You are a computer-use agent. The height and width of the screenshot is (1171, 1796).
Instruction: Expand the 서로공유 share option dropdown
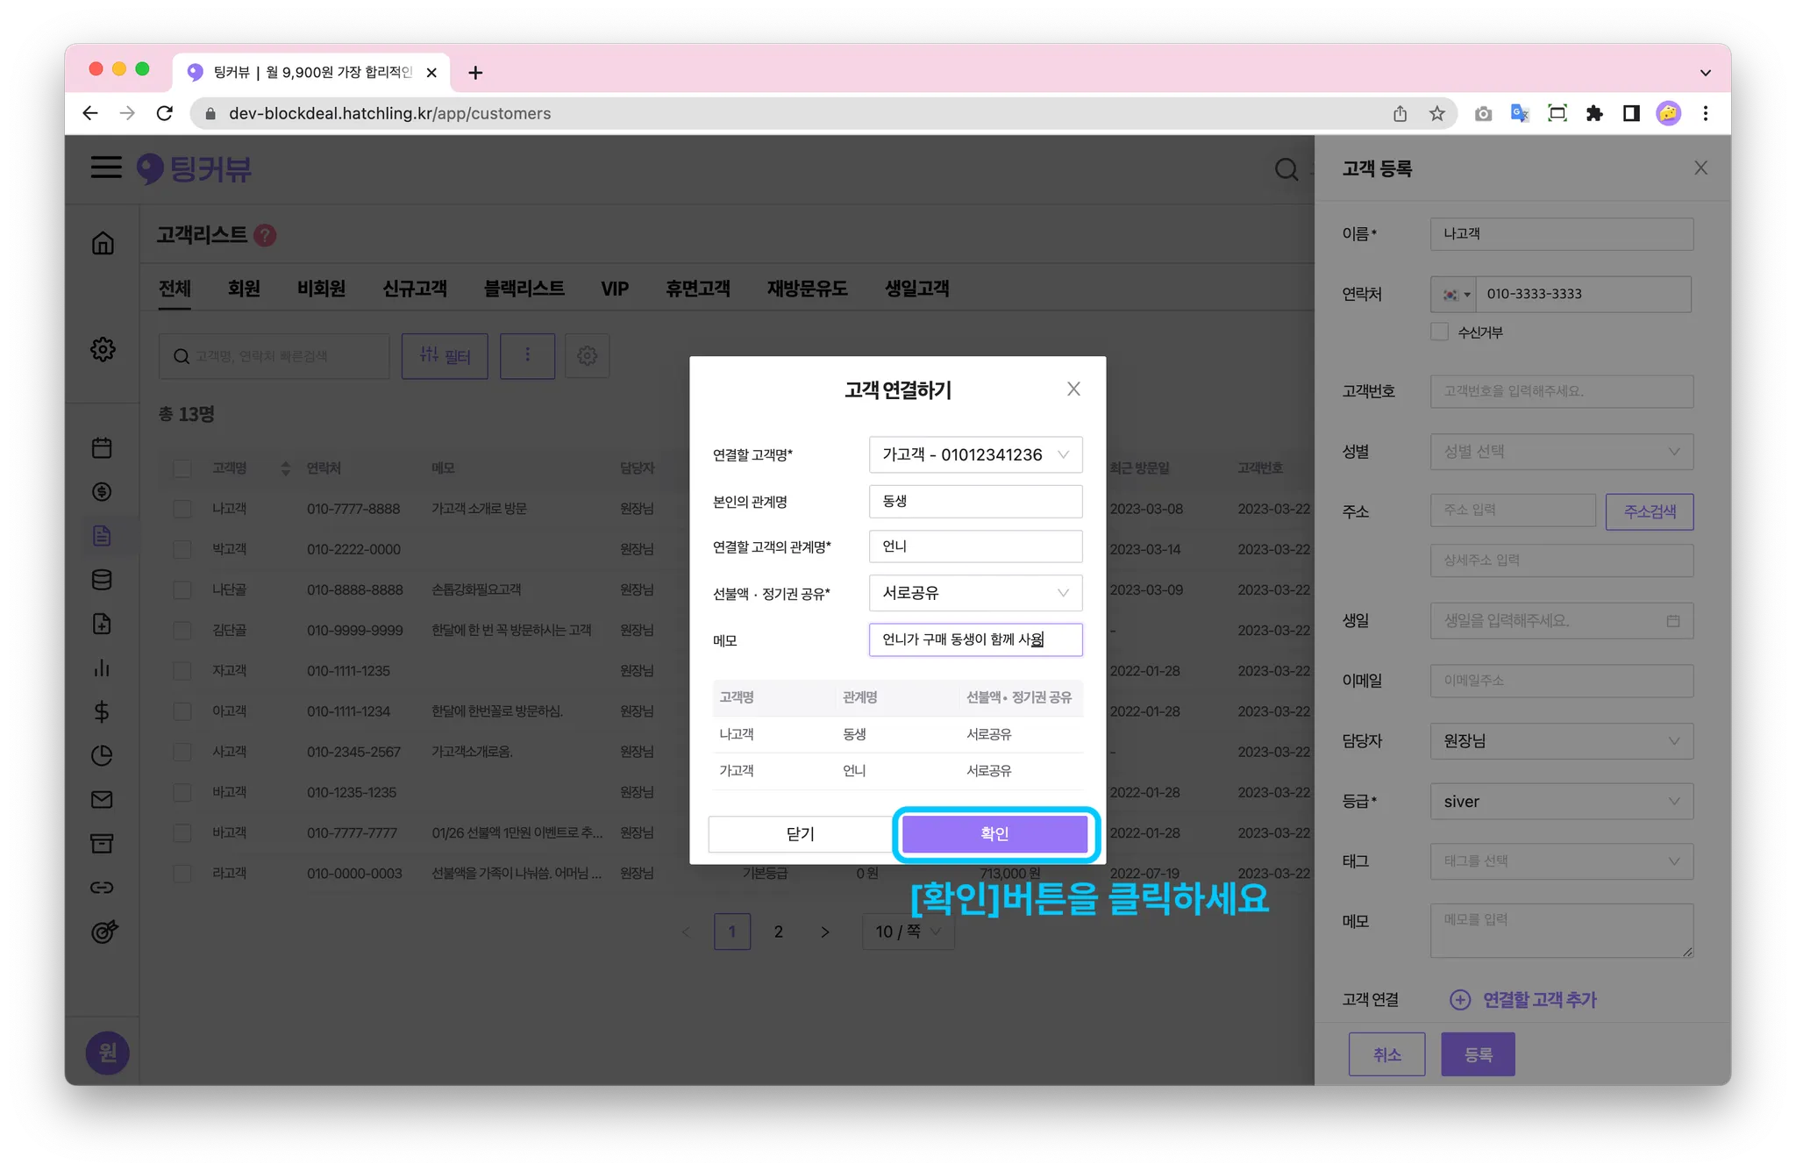pos(975,593)
